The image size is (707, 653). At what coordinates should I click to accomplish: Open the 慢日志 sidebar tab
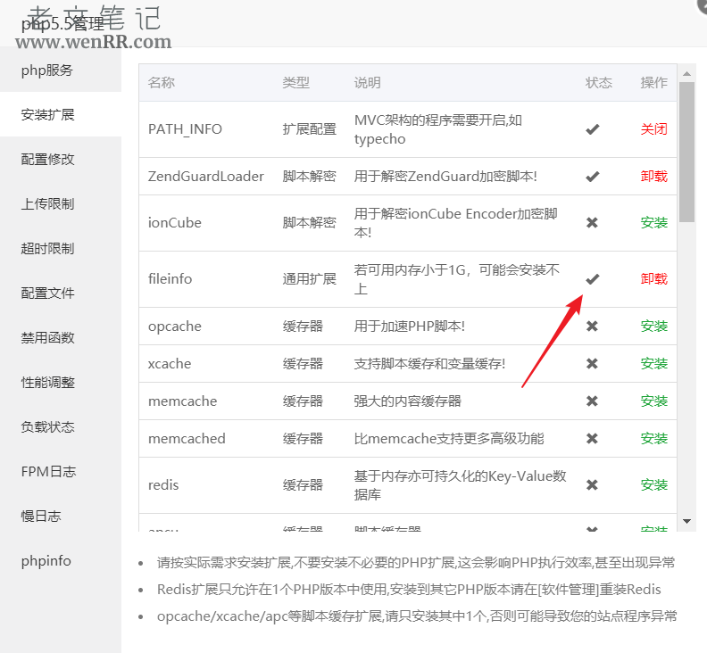click(x=61, y=516)
